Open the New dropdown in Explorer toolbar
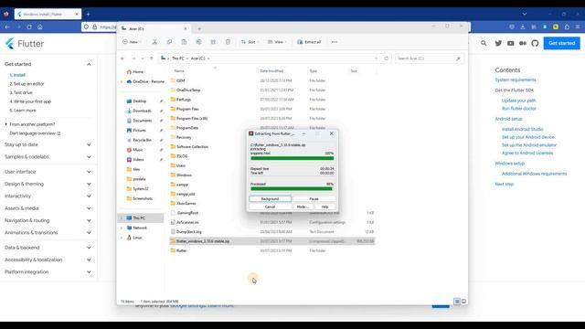This screenshot has height=329, width=585. click(132, 42)
